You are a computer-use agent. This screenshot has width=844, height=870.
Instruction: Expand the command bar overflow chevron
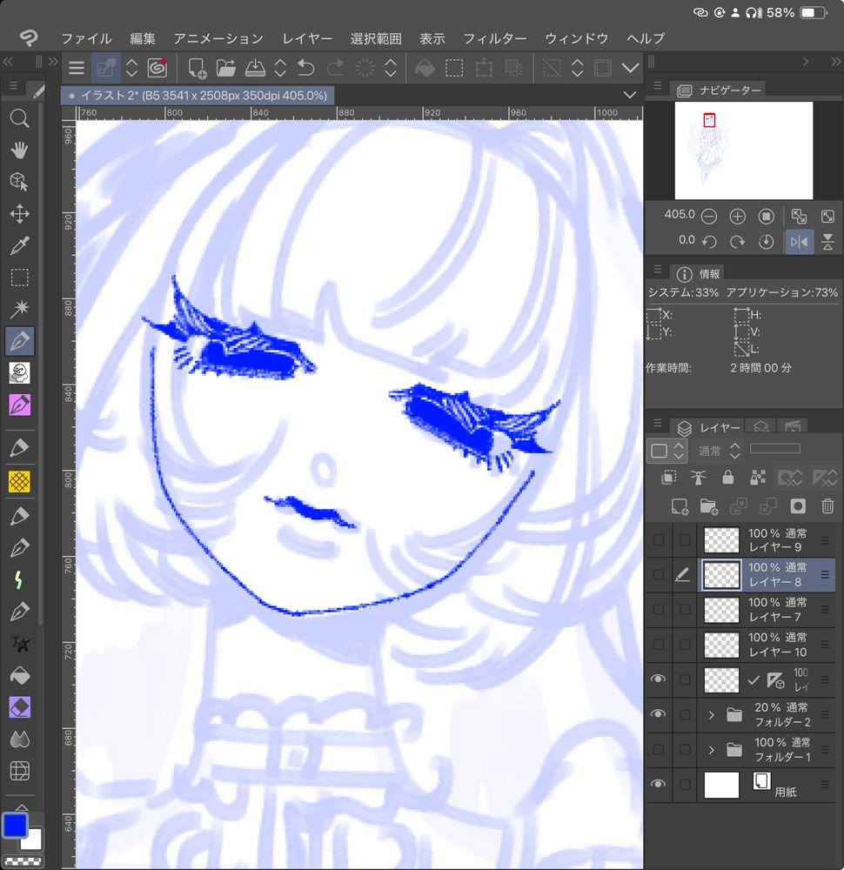630,68
